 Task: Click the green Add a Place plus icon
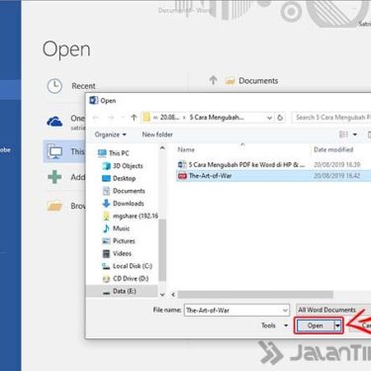(54, 177)
